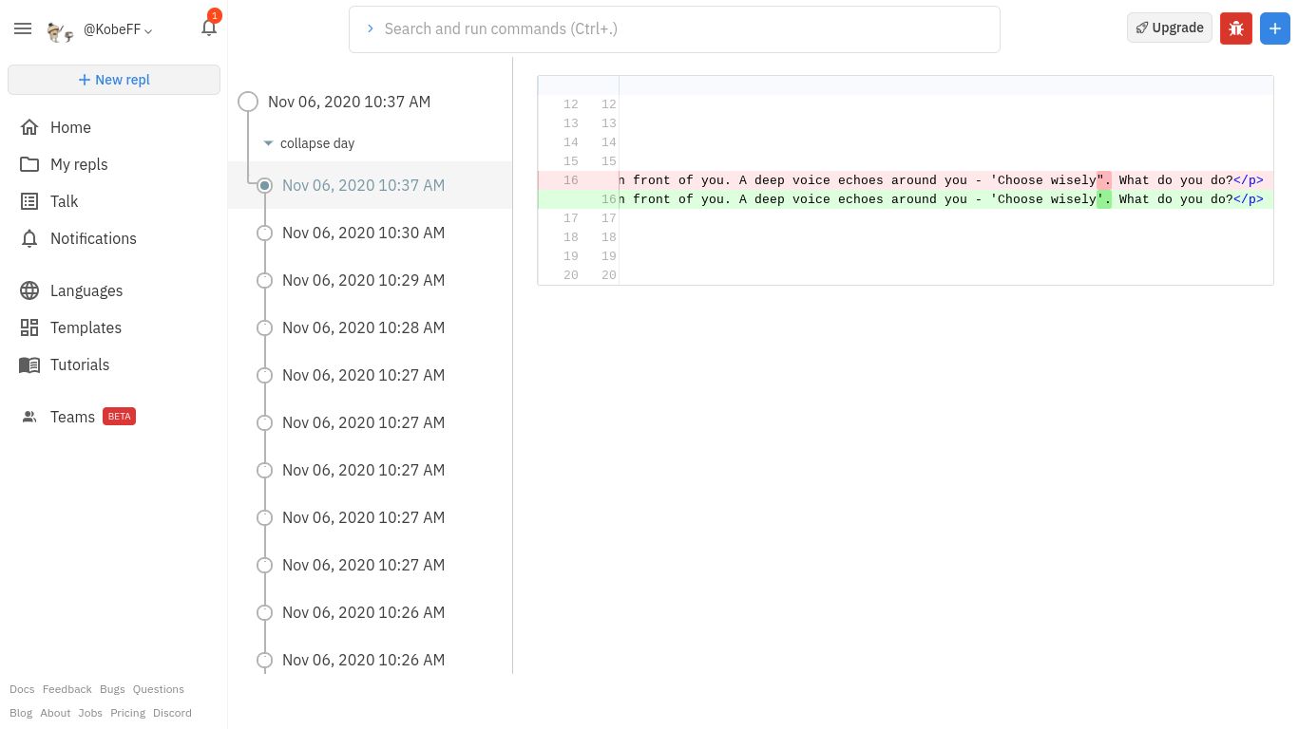Click the Talk icon
The width and height of the screenshot is (1298, 729).
[29, 201]
